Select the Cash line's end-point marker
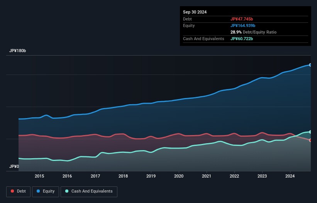The height and width of the screenshot is (203, 317). click(310, 132)
